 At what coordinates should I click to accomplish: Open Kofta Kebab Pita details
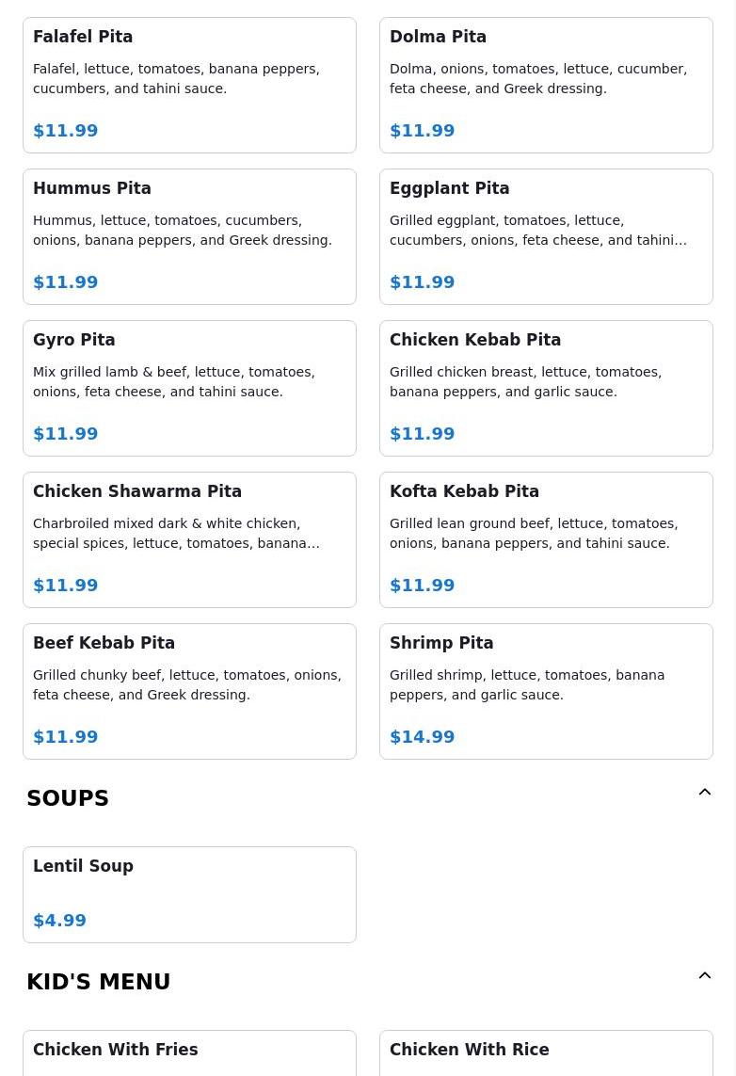546,539
